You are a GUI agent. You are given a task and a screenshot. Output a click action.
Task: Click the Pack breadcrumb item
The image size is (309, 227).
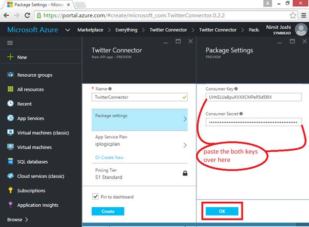(253, 30)
